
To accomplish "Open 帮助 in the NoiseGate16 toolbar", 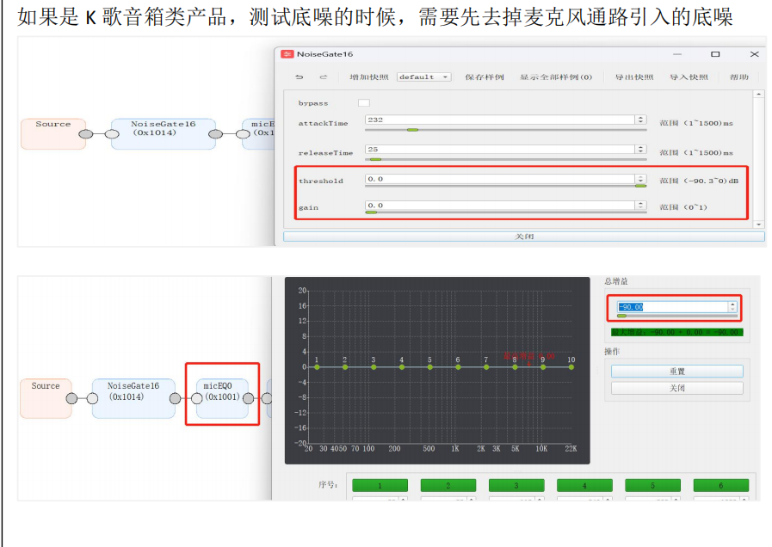I will click(x=739, y=77).
